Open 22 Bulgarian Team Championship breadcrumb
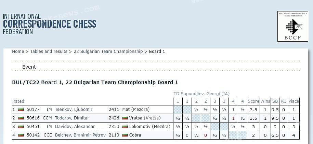The image size is (313, 144). 108,52
